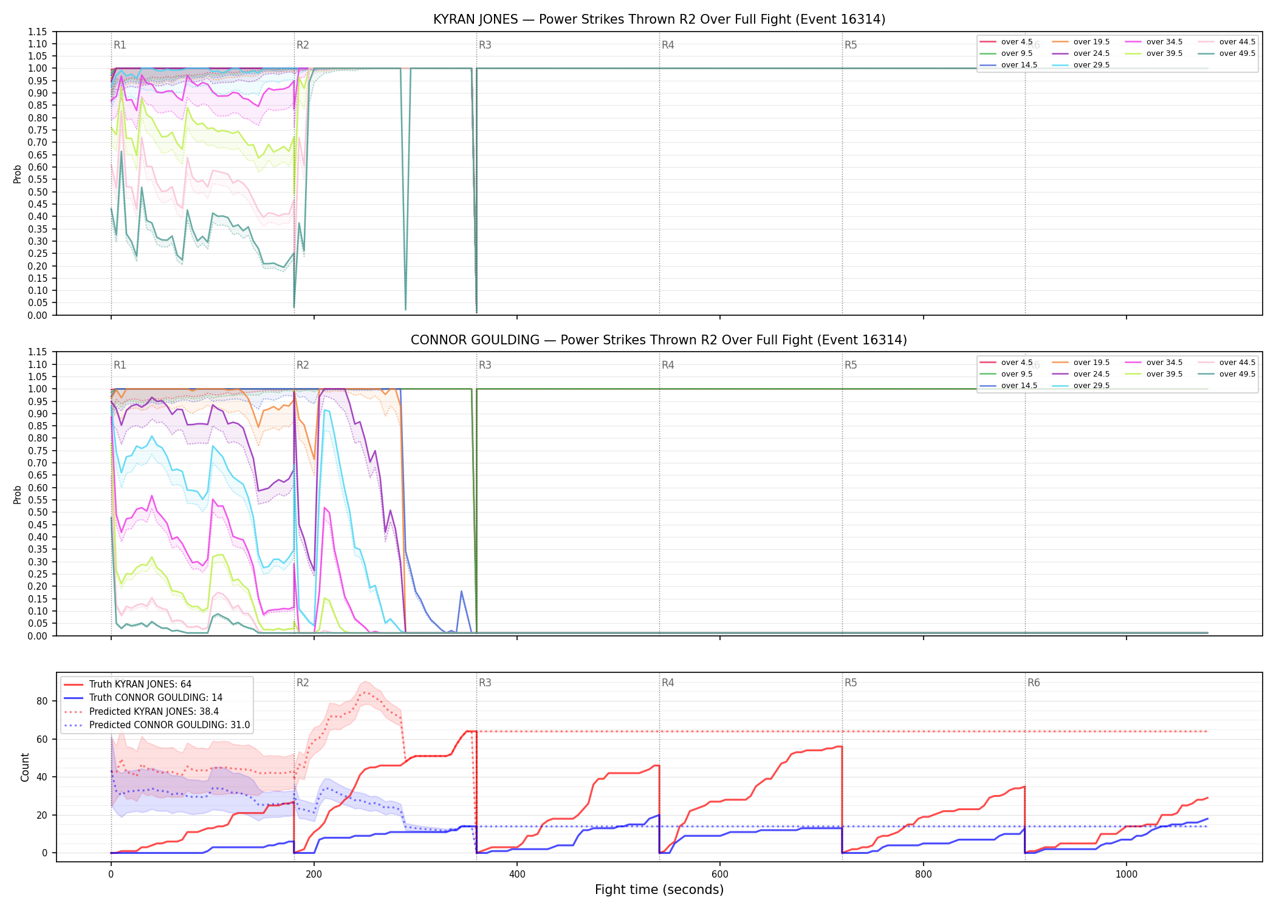Click the R5 round marker in top chart
1276x911 pixels.
pyautogui.click(x=851, y=45)
